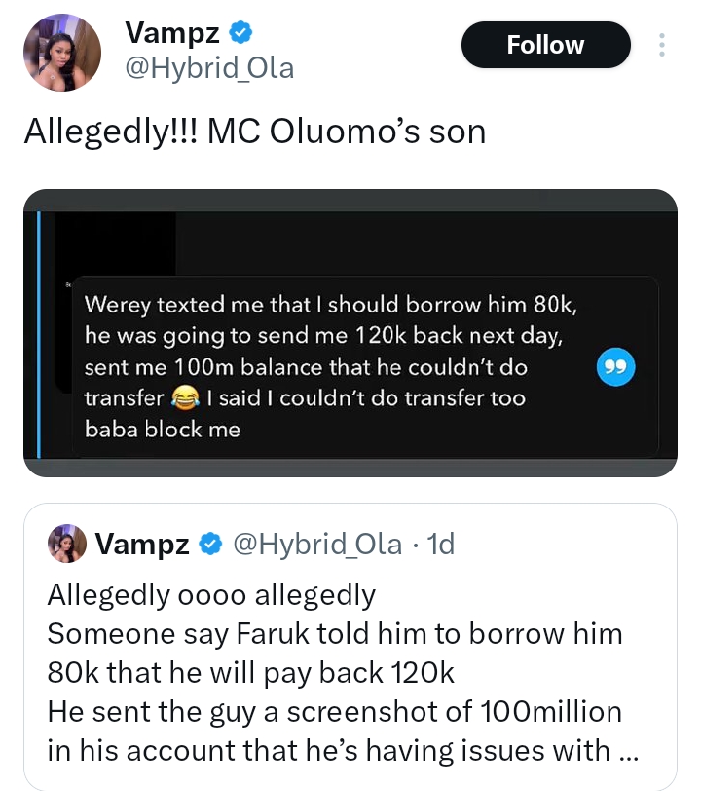The image size is (701, 791).
Task: Open the @Hybrid_Ola handle link
Action: pyautogui.click(x=207, y=68)
